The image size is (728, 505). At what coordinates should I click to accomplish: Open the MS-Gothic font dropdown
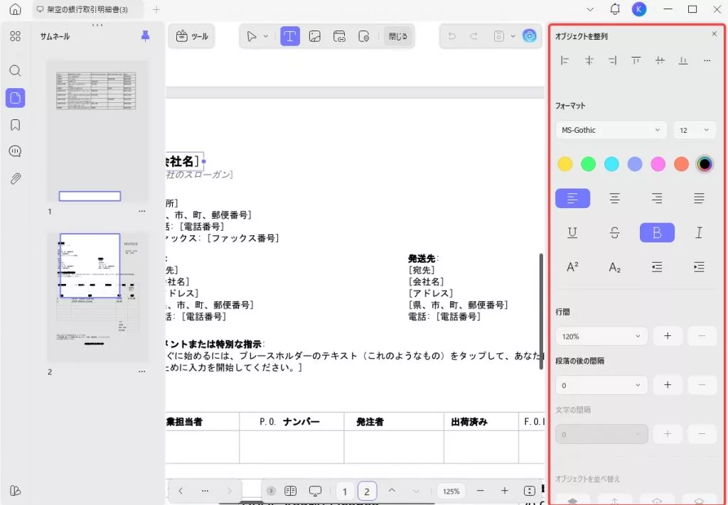pyautogui.click(x=609, y=130)
